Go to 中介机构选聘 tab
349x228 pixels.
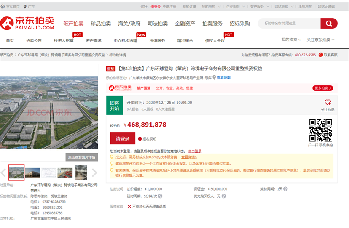click(125, 40)
